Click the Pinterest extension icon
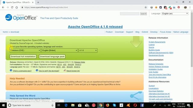This screenshot has height=108, width=193. [x=179, y=7]
